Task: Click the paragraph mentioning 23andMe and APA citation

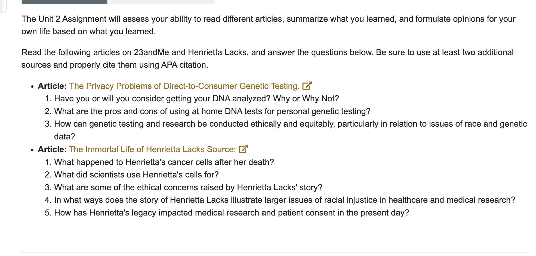Action: coord(268,58)
